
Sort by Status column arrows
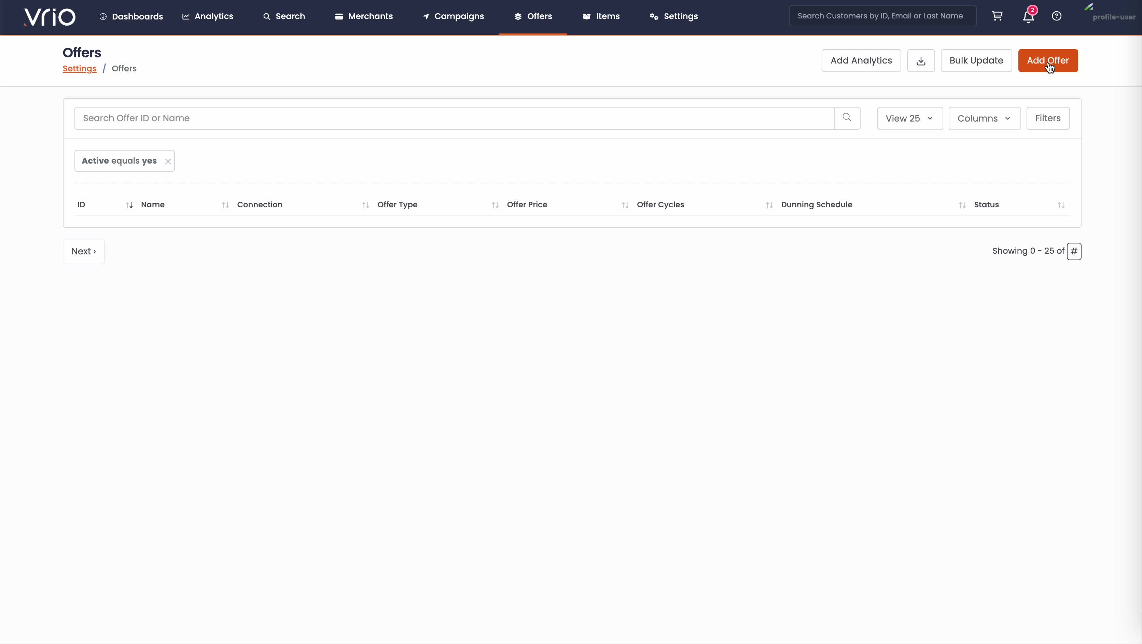tap(1061, 205)
